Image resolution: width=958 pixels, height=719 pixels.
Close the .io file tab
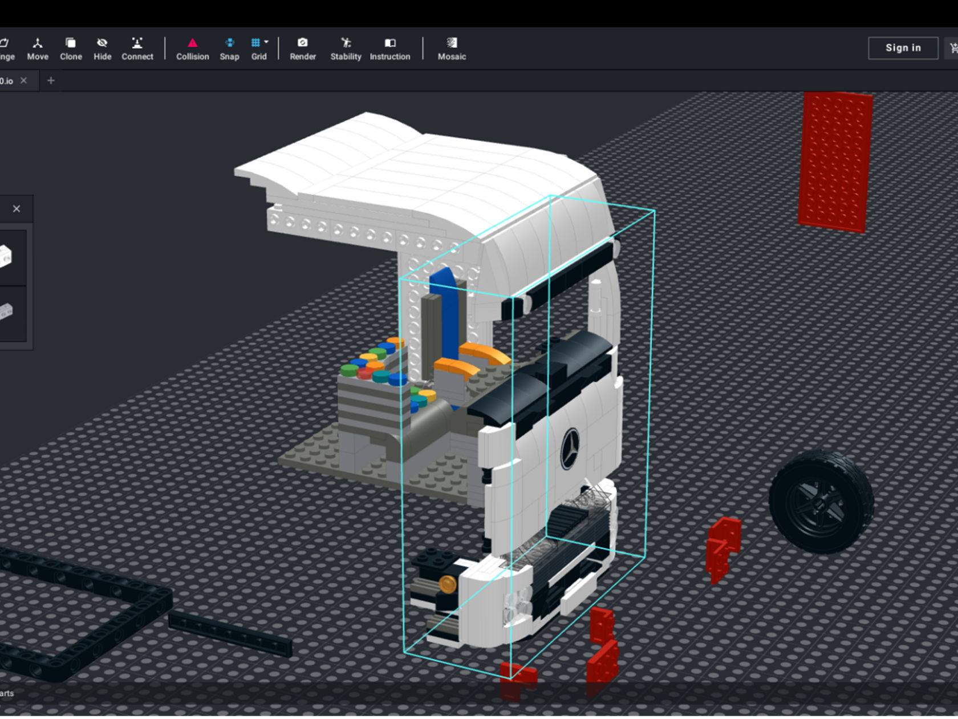[23, 81]
